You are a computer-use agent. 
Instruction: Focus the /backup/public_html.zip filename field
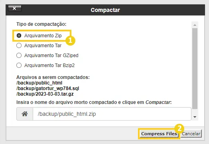(112, 114)
